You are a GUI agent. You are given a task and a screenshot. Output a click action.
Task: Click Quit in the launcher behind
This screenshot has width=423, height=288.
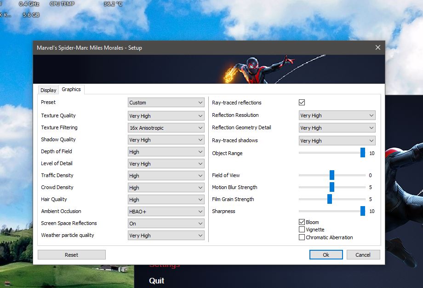tap(156, 281)
